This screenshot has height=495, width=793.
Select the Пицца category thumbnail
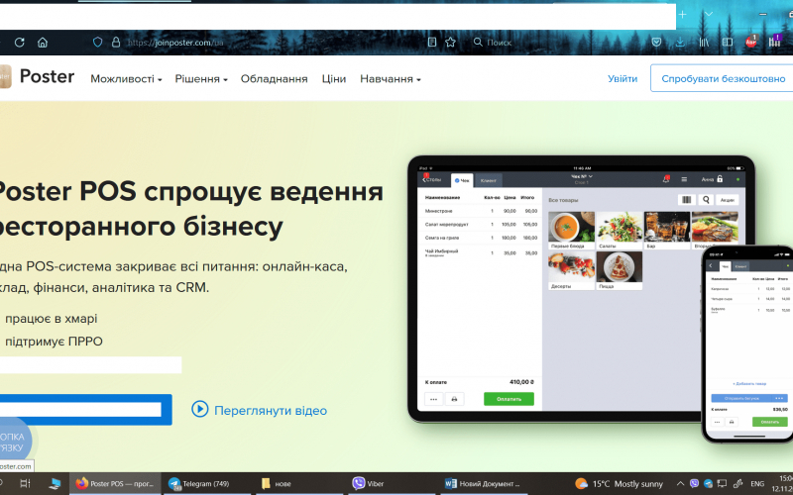click(619, 270)
